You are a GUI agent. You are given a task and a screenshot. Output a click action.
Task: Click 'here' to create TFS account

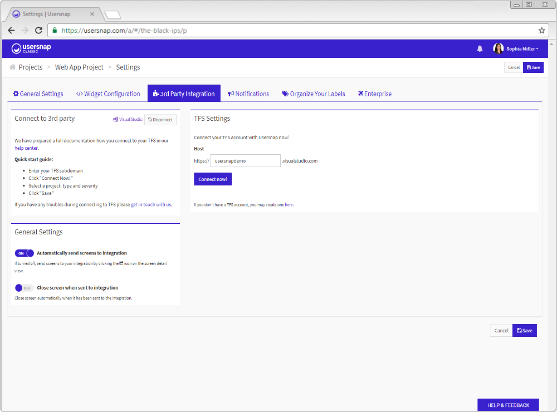tap(289, 205)
